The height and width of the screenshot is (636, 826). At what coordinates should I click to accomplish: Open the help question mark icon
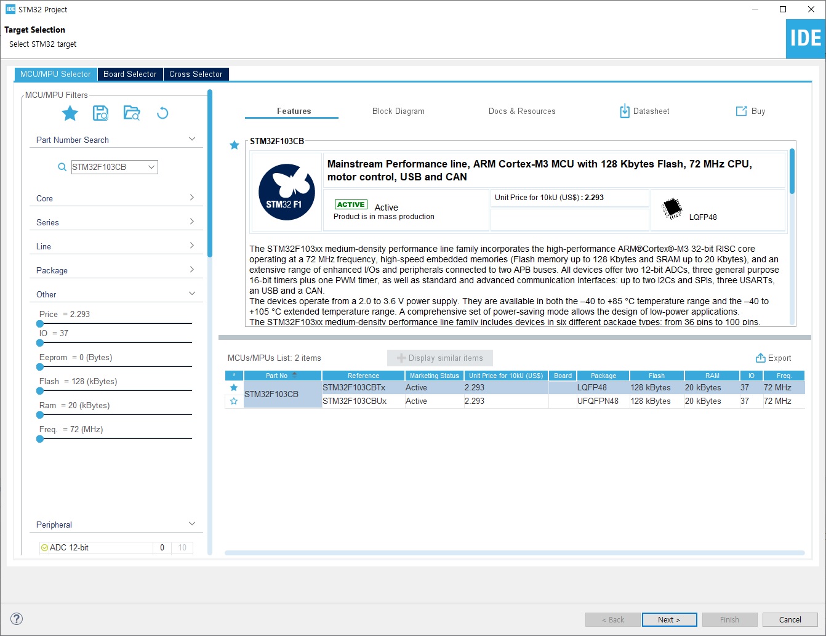[17, 619]
